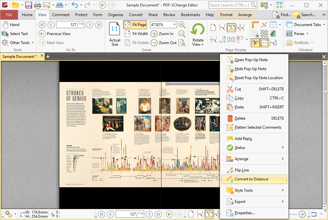This screenshot has height=220, width=328.
Task: Toggle the Snap icon with green arrows
Action: (x=264, y=25)
